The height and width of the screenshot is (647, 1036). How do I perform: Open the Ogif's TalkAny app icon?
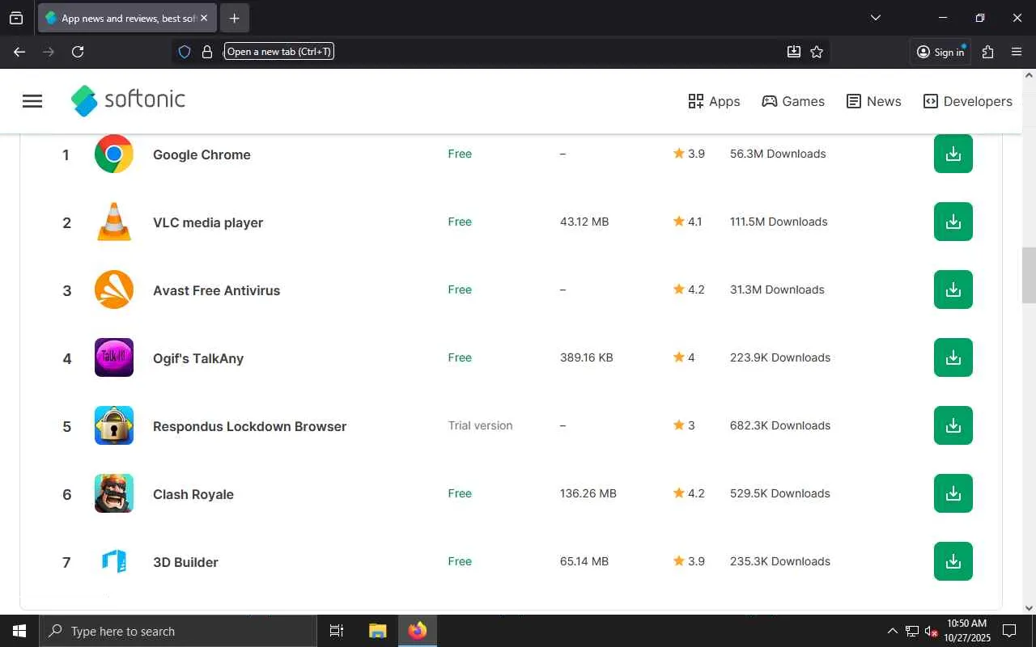point(114,357)
